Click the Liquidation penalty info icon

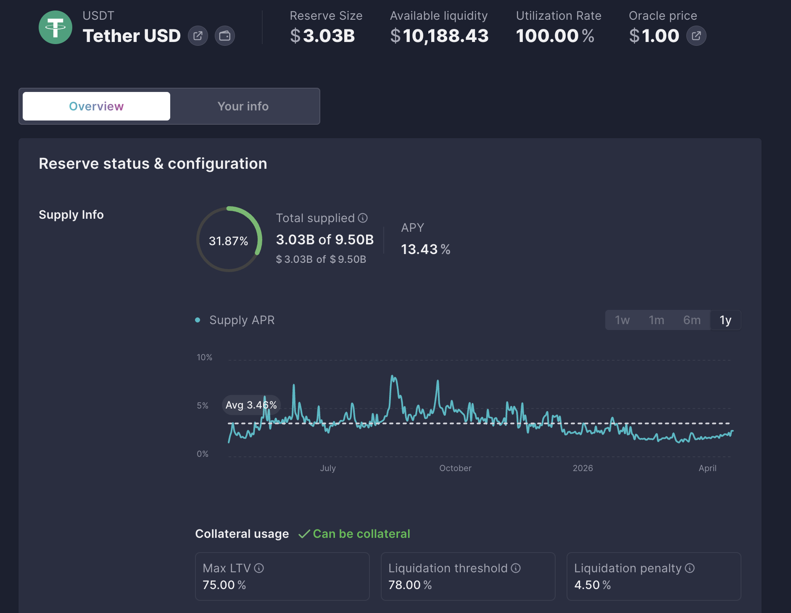[x=690, y=568]
